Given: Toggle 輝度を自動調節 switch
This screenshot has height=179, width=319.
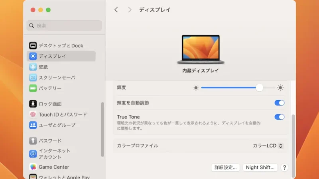Looking at the screenshot, I should click(x=280, y=103).
